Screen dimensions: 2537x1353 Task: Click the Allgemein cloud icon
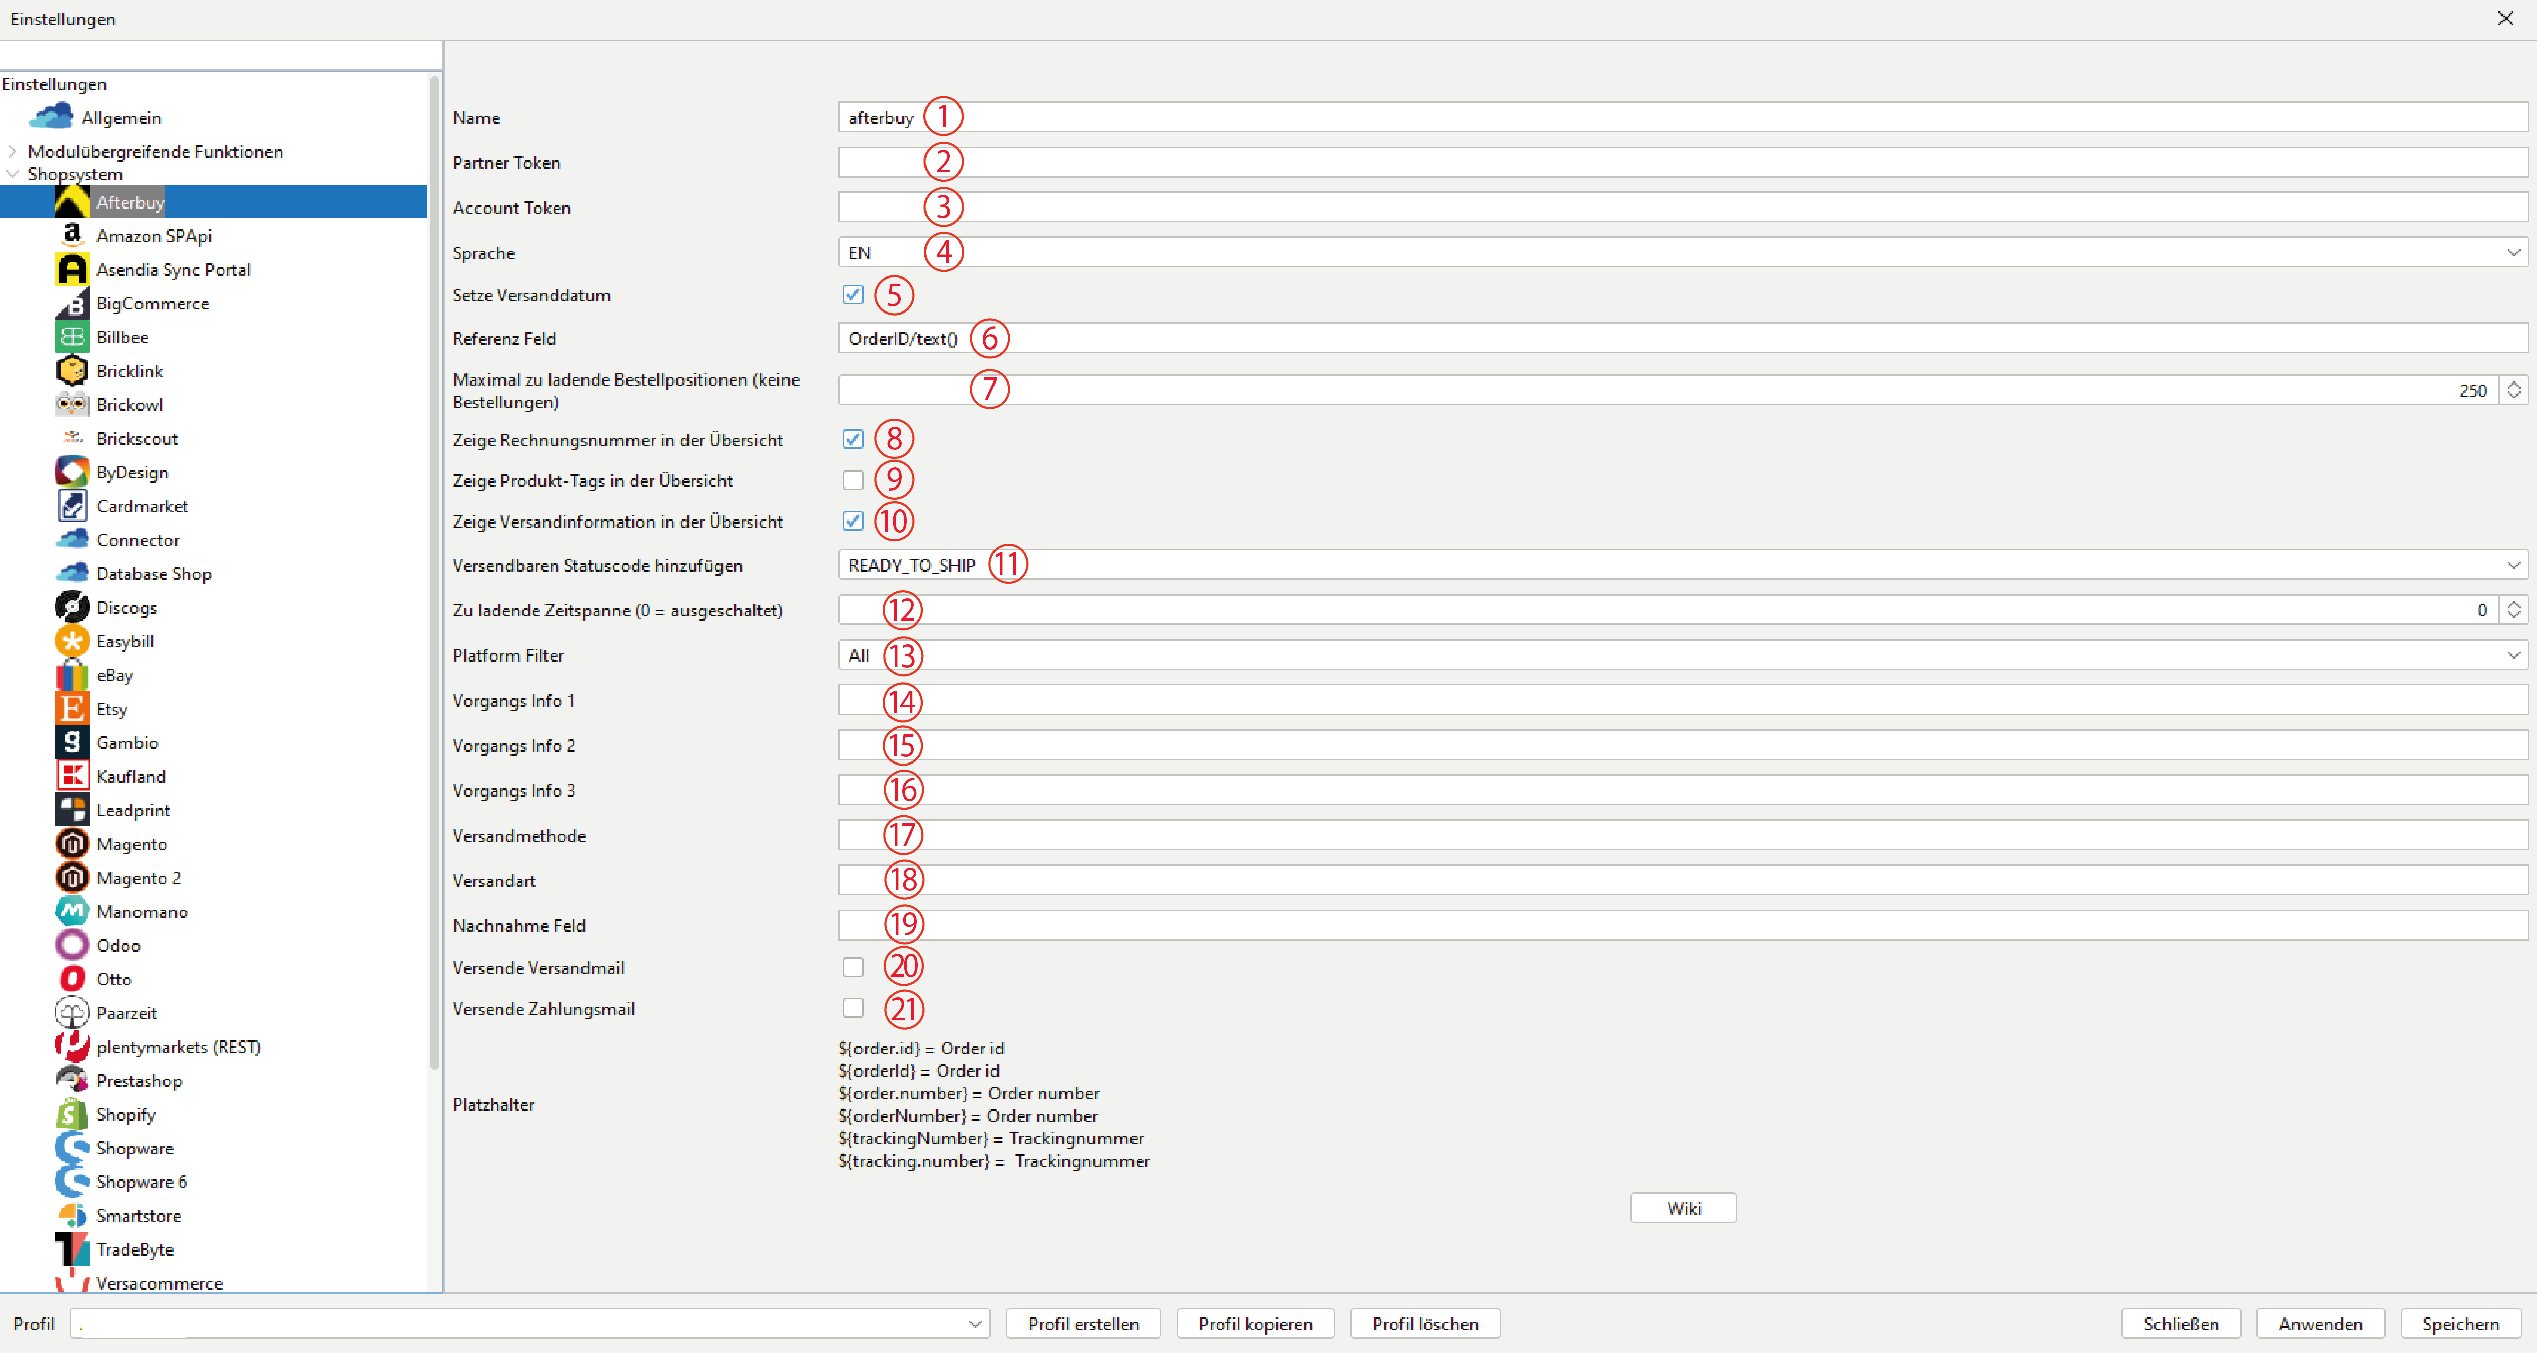click(x=51, y=117)
